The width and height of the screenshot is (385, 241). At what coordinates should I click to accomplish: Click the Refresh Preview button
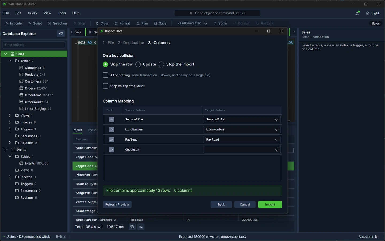(x=117, y=204)
